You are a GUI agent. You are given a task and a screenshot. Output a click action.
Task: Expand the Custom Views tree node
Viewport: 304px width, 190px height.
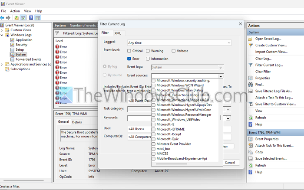[x=2, y=30]
